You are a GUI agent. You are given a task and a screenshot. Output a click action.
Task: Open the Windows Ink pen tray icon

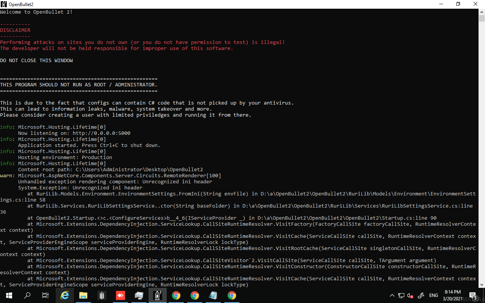tap(421, 295)
